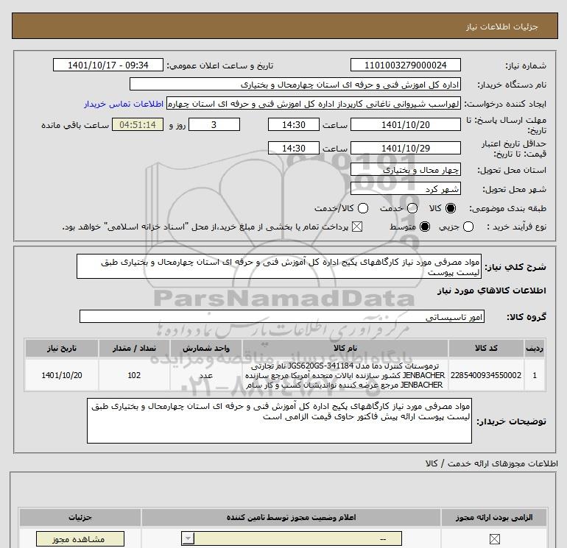567x548 pixels.
Task: Click the price validity hour field 14:30
Action: 294,148
